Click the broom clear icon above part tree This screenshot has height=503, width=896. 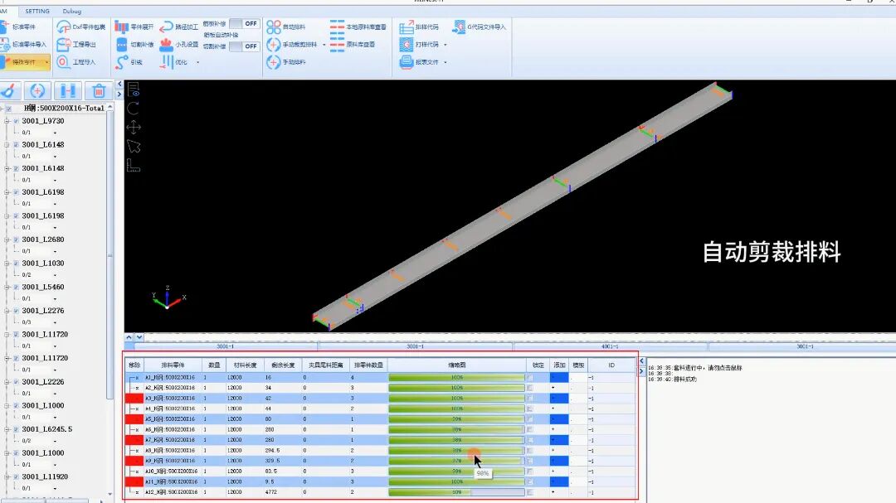point(9,91)
